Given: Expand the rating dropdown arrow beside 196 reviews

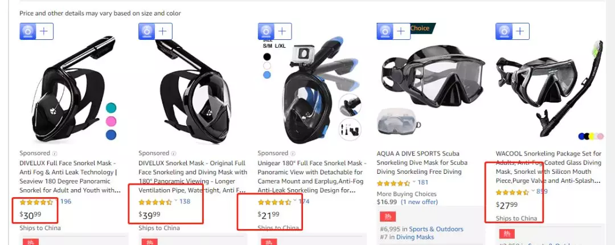Looking at the screenshot, I should coord(56,201).
